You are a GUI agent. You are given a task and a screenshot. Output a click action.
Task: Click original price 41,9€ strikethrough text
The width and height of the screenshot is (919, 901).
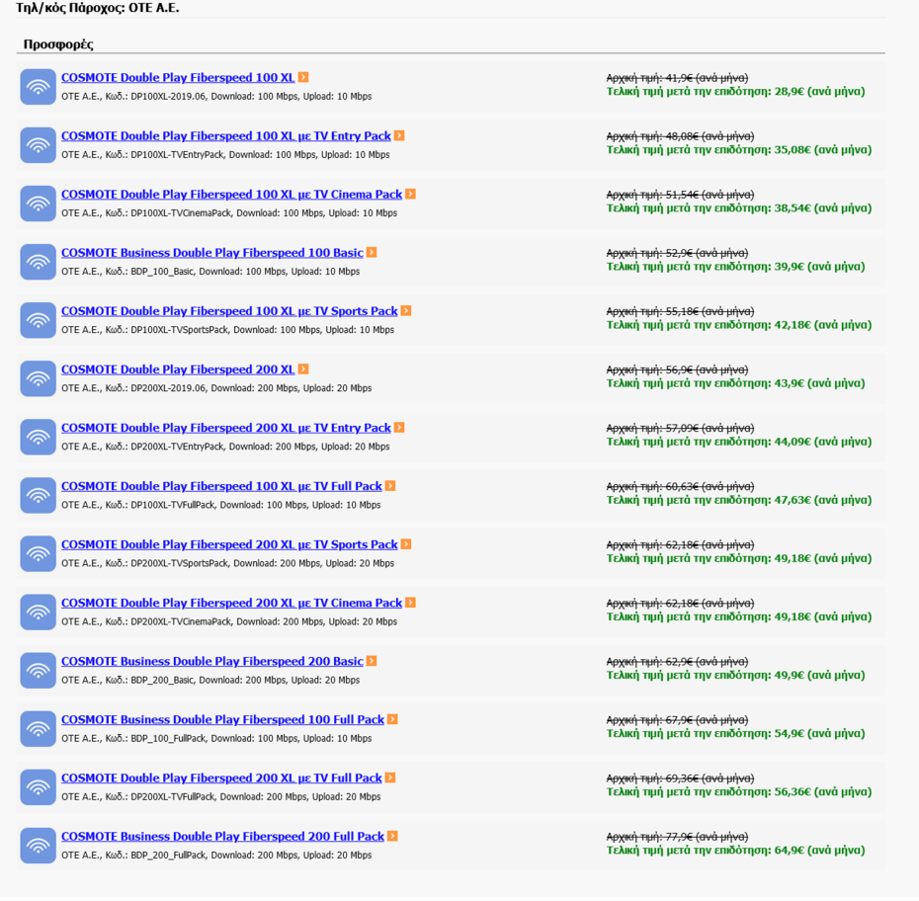[677, 78]
